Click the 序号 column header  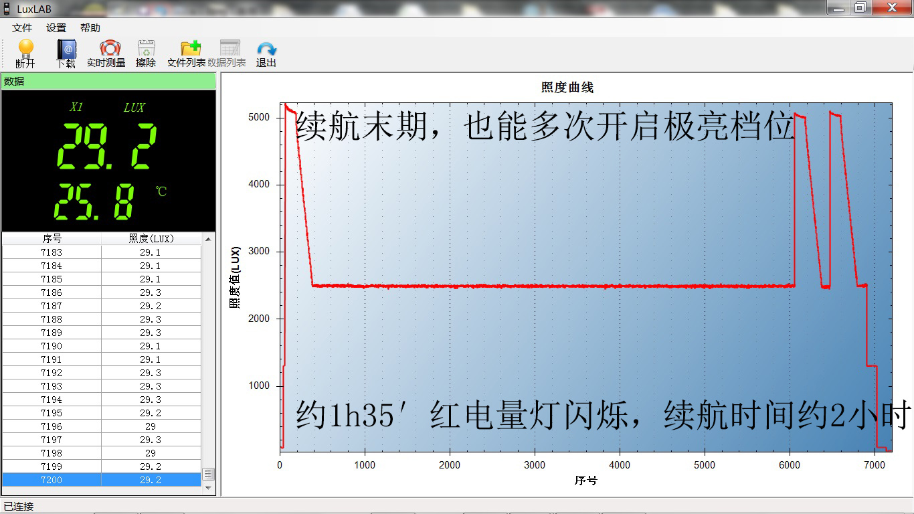[x=52, y=238]
